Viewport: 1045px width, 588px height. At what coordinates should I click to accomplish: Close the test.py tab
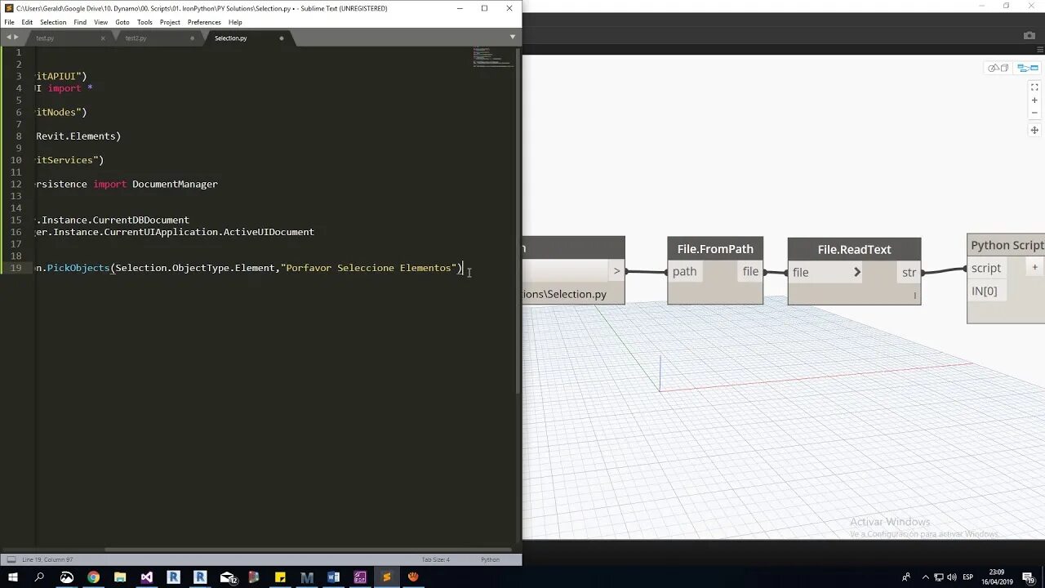(103, 38)
